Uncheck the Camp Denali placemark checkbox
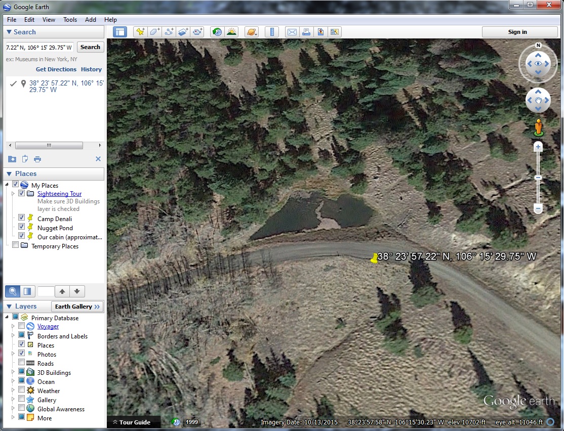This screenshot has height=431, width=564. point(21,218)
